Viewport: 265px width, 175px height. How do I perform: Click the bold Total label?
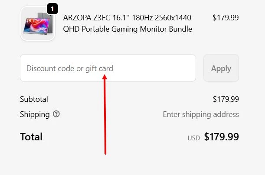tap(31, 137)
